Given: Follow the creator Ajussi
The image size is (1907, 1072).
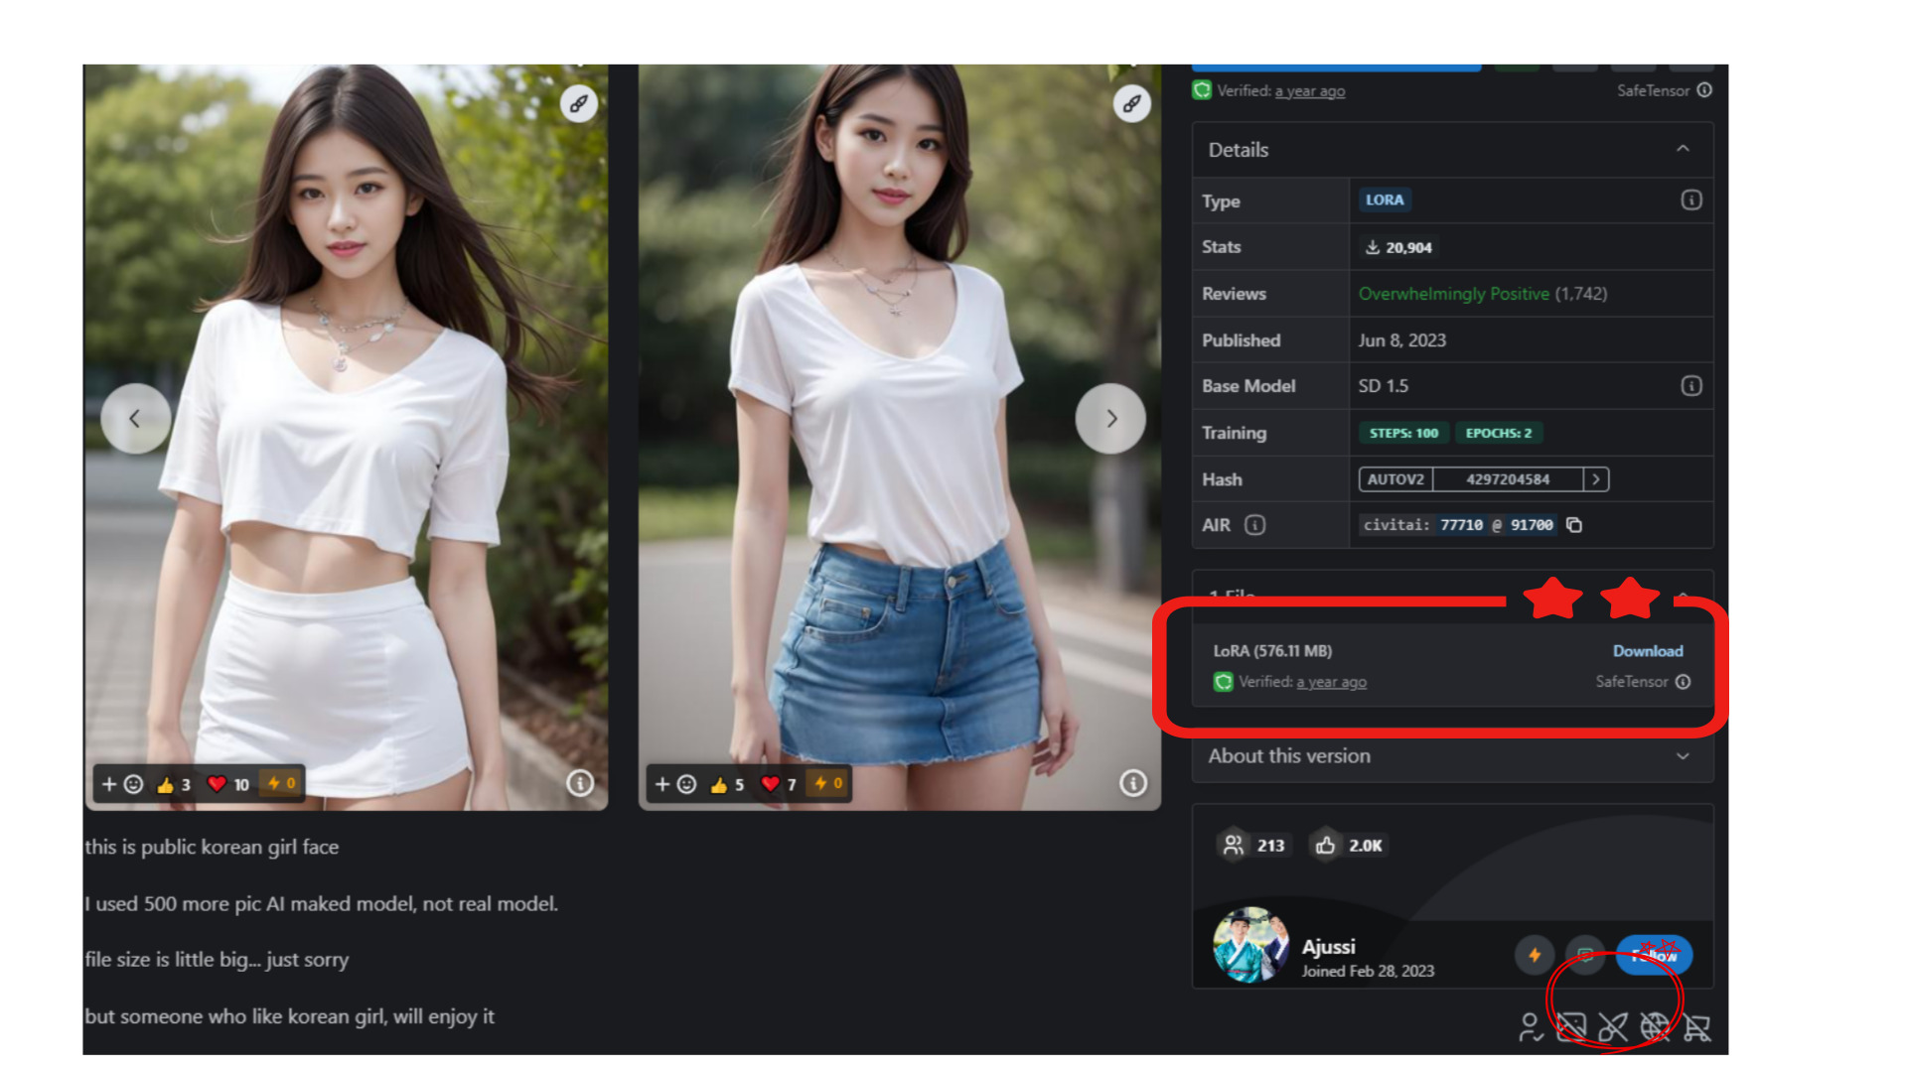Looking at the screenshot, I should coord(1654,955).
